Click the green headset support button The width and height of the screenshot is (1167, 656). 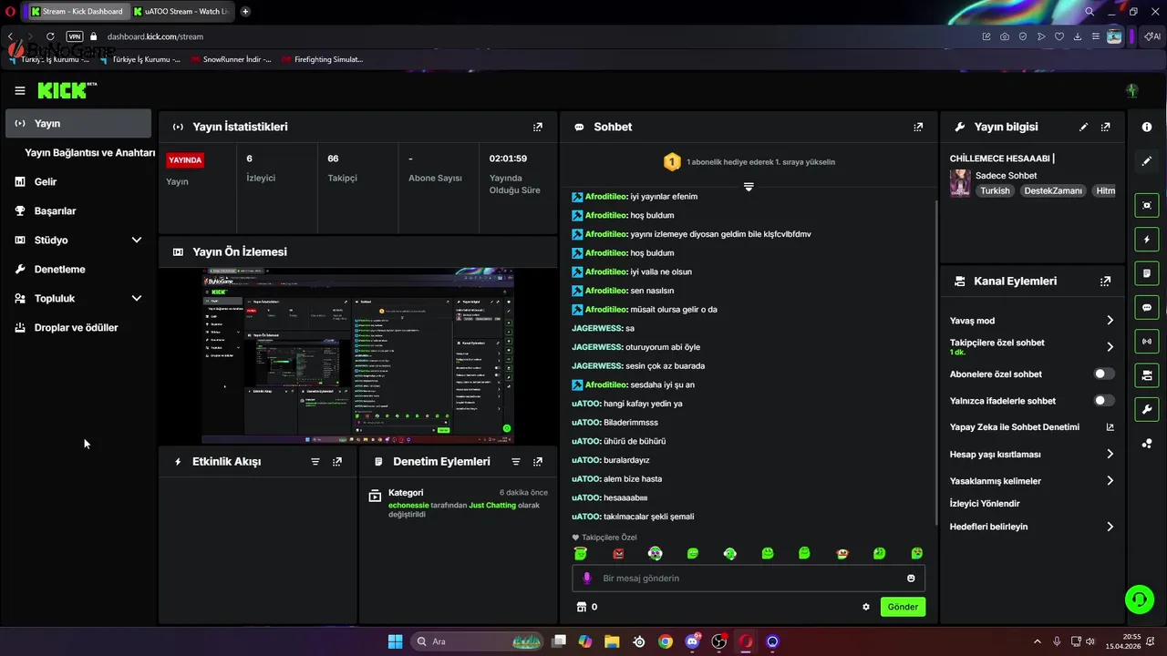click(x=1139, y=599)
